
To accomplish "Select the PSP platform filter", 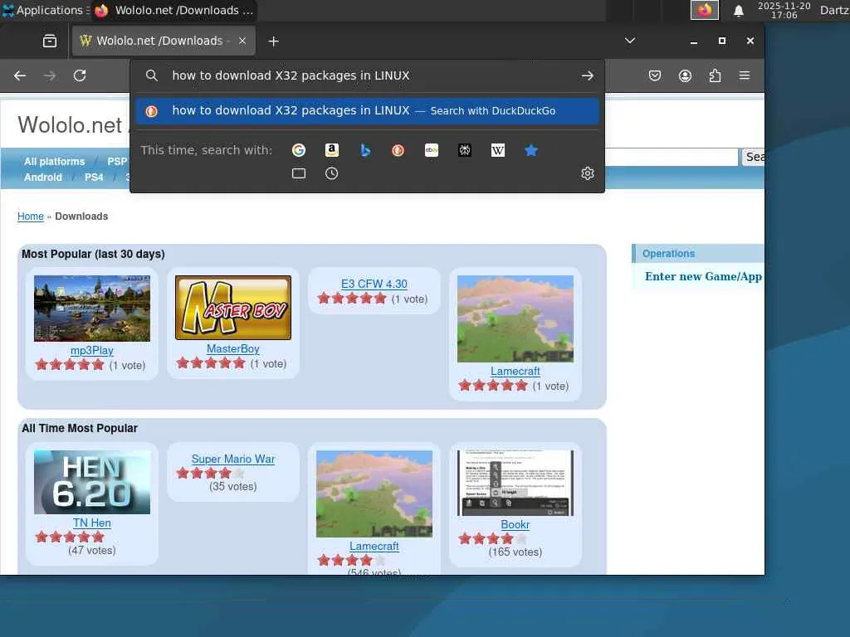I will (x=117, y=162).
